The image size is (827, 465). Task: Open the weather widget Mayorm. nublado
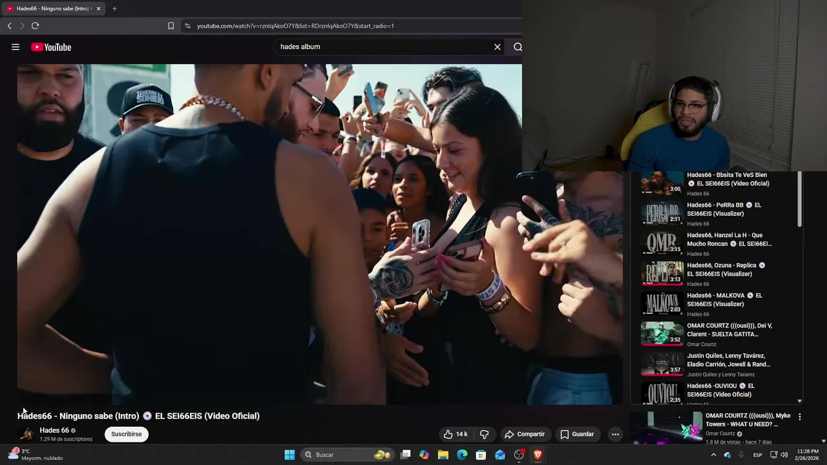(36, 455)
